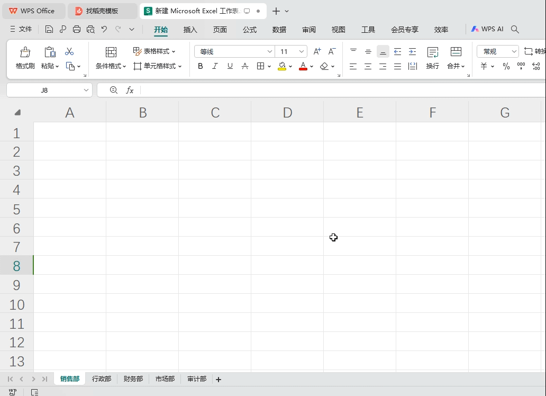Screen dimensions: 546x396
Task: Click the Print icon
Action: pos(77,29)
